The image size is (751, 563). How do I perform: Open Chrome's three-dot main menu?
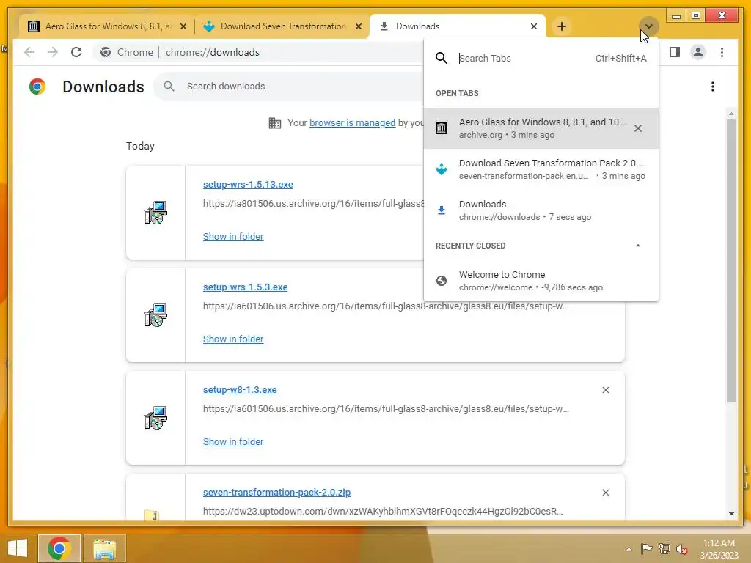coord(722,52)
